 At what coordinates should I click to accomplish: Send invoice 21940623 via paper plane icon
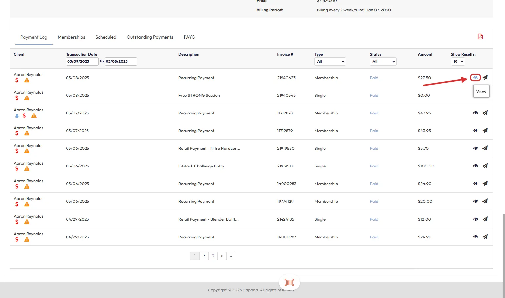pos(485,78)
